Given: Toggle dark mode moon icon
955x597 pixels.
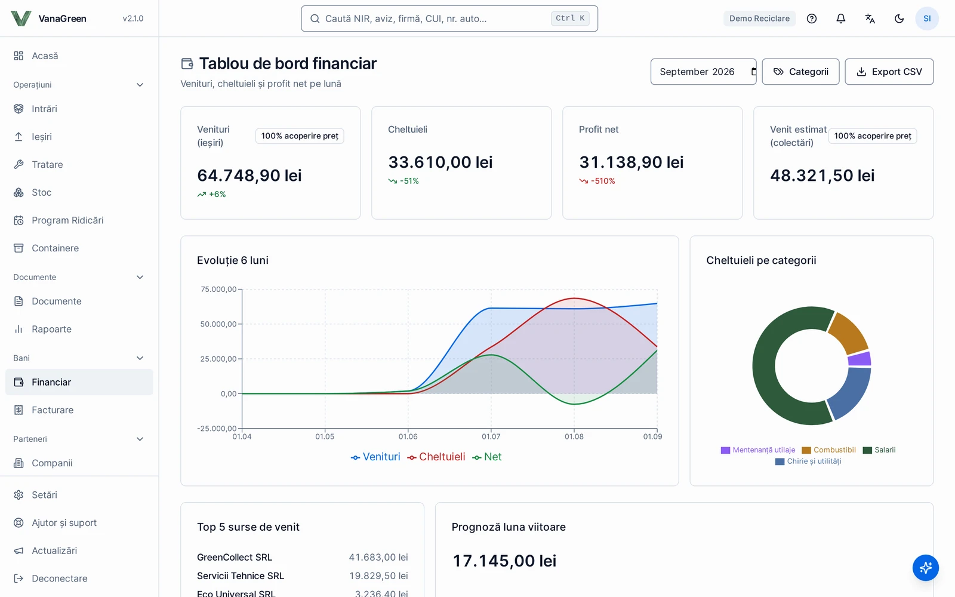Looking at the screenshot, I should (x=899, y=19).
